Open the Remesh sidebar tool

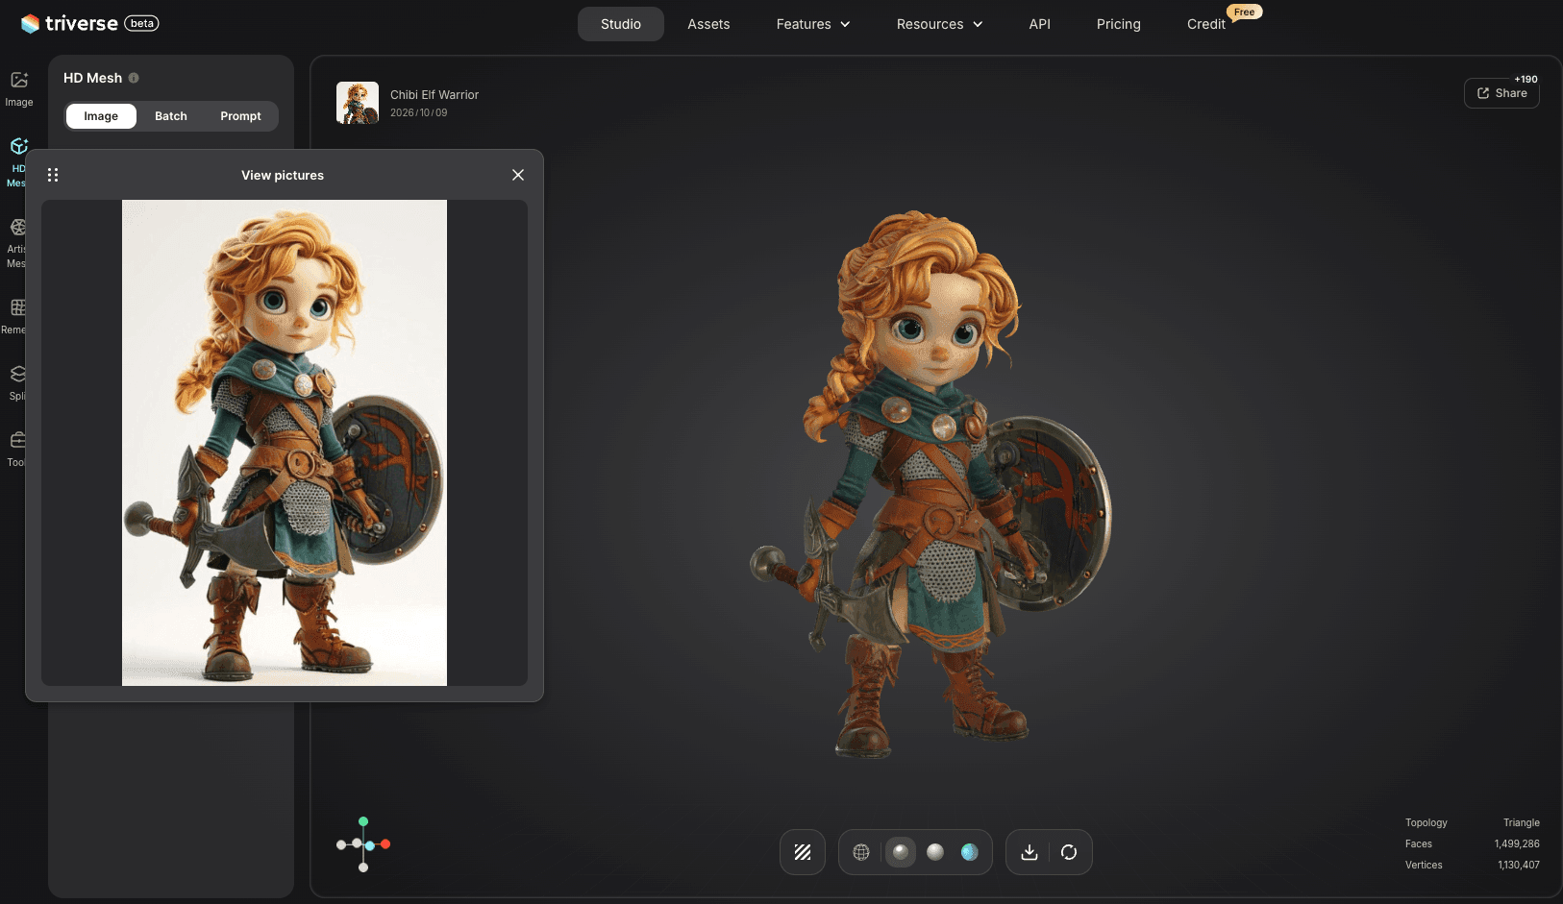[16, 316]
